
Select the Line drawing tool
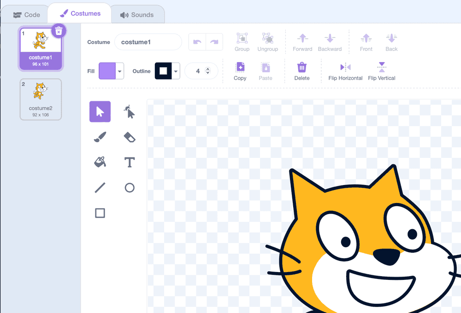100,187
